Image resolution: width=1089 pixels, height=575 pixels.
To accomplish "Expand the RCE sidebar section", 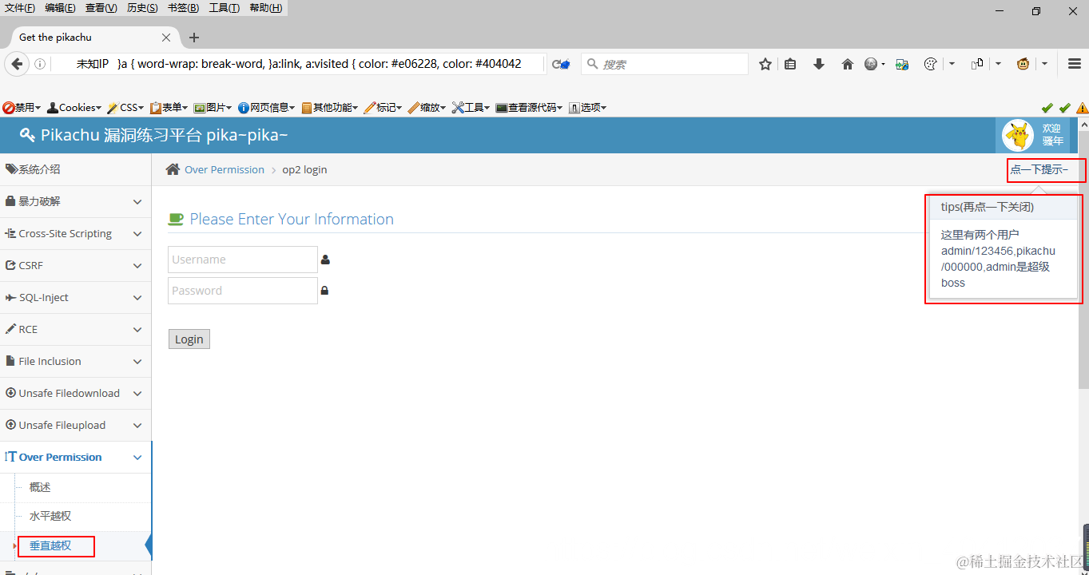I will (x=75, y=329).
